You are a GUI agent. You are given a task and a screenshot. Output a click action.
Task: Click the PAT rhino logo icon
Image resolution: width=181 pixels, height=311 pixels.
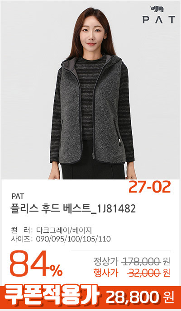[157, 9]
